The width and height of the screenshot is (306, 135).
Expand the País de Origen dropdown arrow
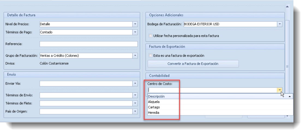135,111
